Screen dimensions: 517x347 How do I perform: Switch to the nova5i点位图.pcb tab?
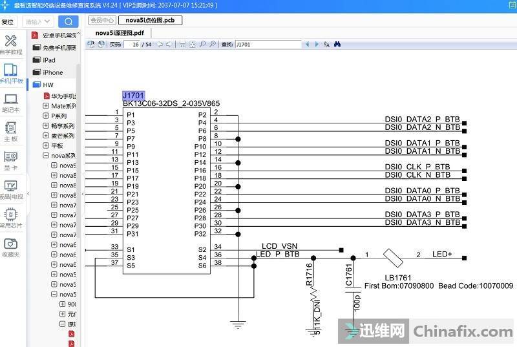150,20
